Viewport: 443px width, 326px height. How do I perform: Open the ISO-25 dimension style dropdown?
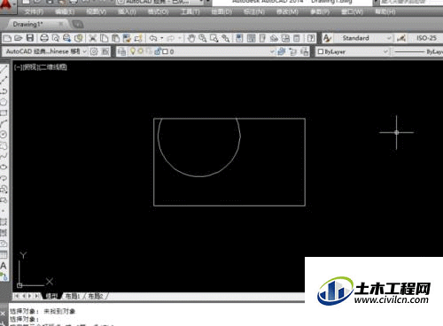pos(426,38)
